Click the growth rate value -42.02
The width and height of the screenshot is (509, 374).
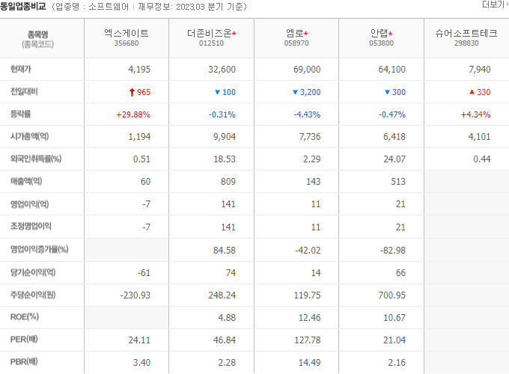[x=308, y=251]
